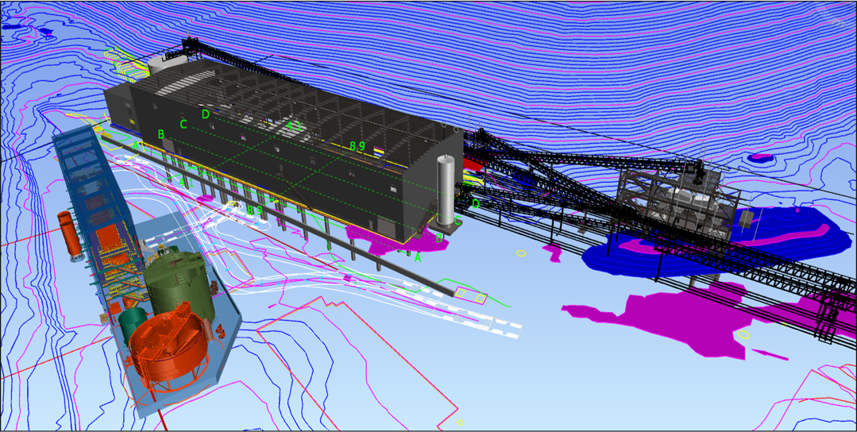Select grid label A near the building's right corner

pos(418,257)
